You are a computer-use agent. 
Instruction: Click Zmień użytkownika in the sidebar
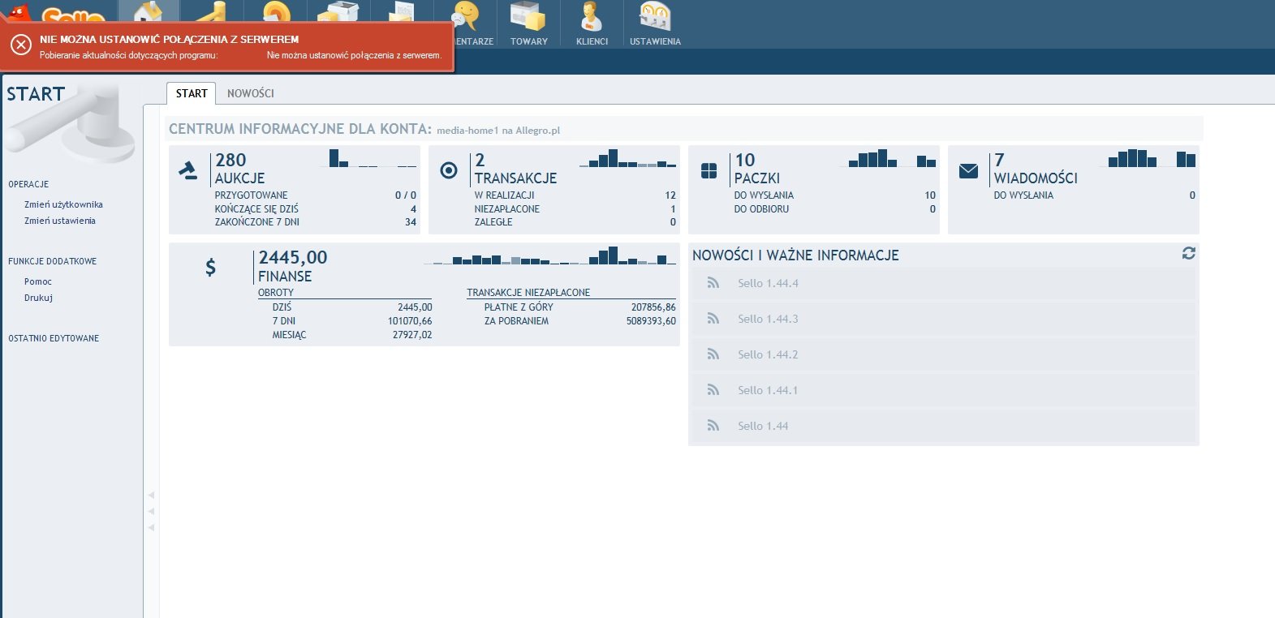[63, 204]
